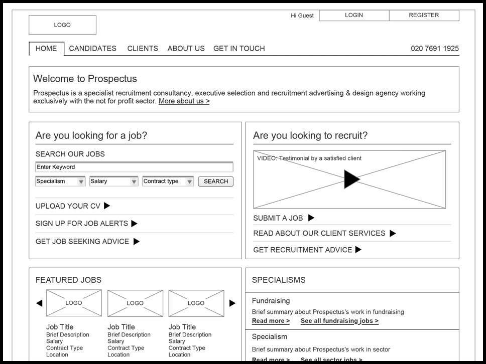Click the Search button
486x364 pixels.
(216, 181)
